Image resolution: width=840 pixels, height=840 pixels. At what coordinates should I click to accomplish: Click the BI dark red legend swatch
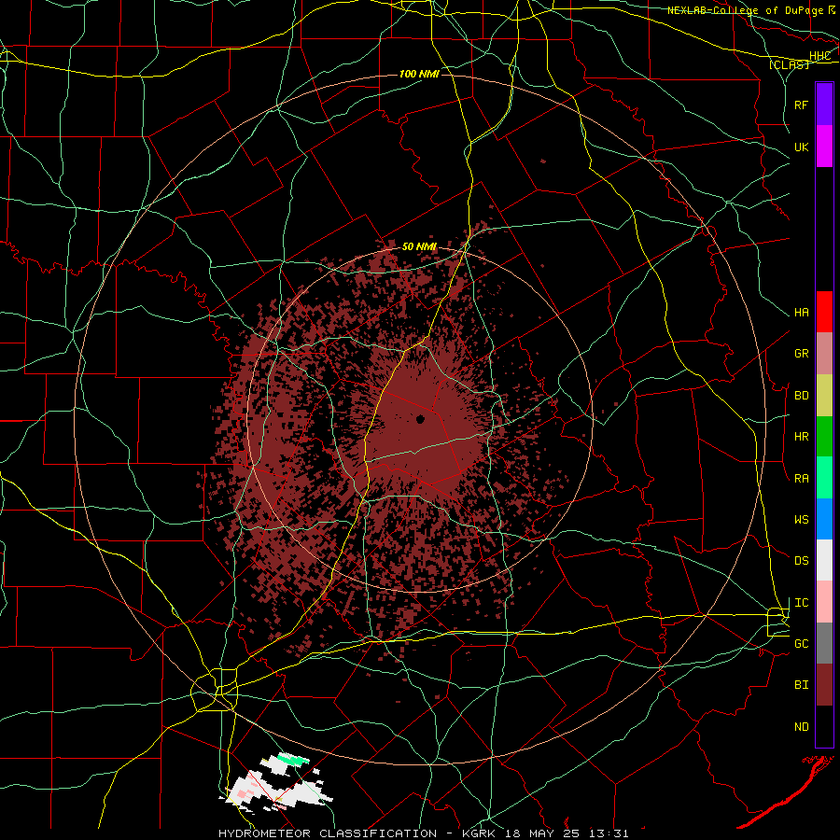tap(824, 685)
